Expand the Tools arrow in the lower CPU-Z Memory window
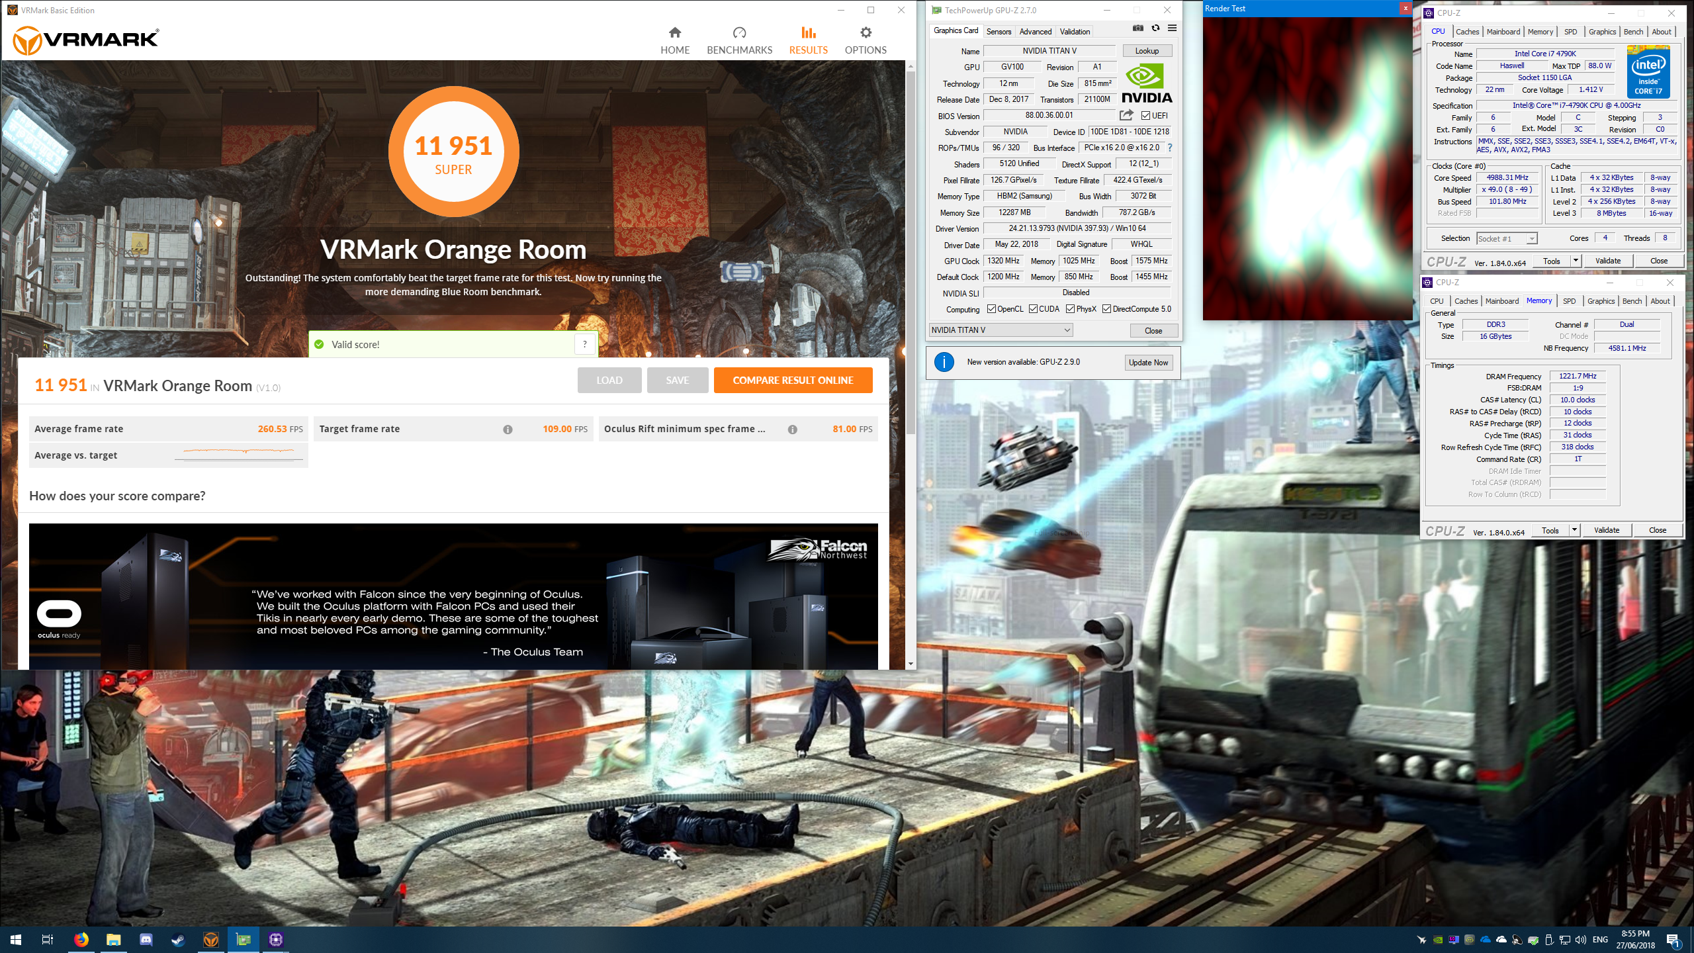1694x953 pixels. (x=1574, y=530)
